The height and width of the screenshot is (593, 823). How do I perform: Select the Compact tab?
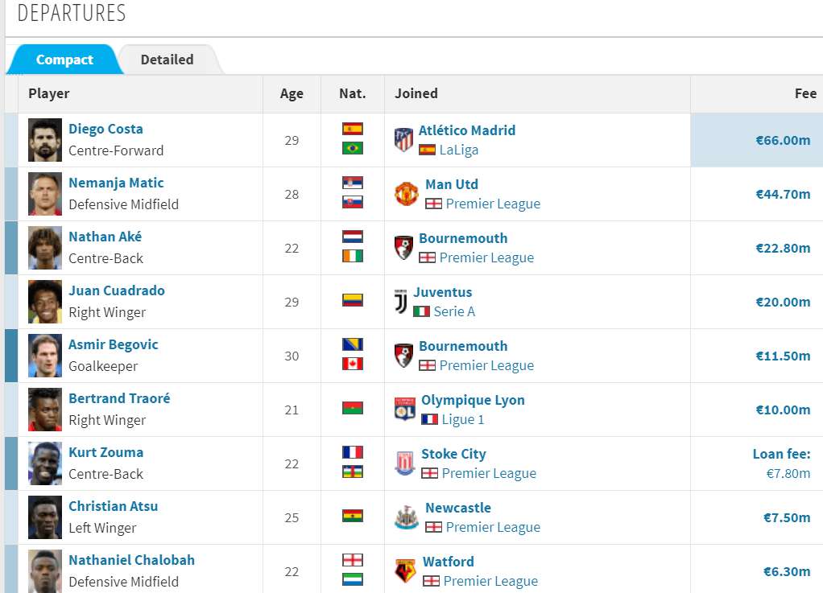64,60
